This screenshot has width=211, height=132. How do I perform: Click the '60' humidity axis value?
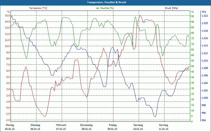(193, 55)
